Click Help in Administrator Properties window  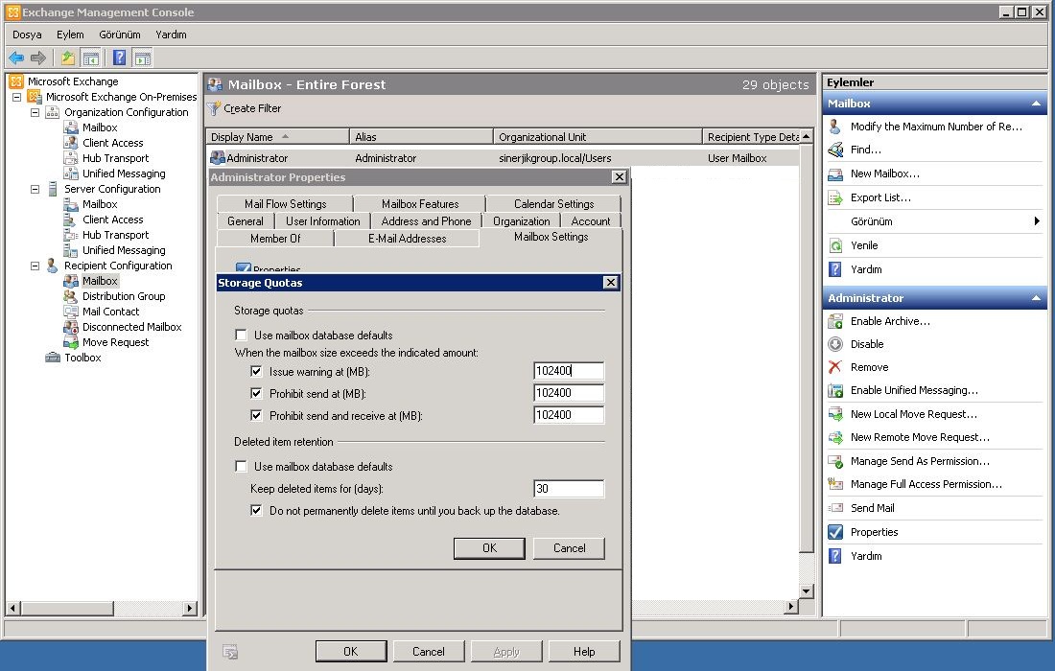click(x=584, y=652)
